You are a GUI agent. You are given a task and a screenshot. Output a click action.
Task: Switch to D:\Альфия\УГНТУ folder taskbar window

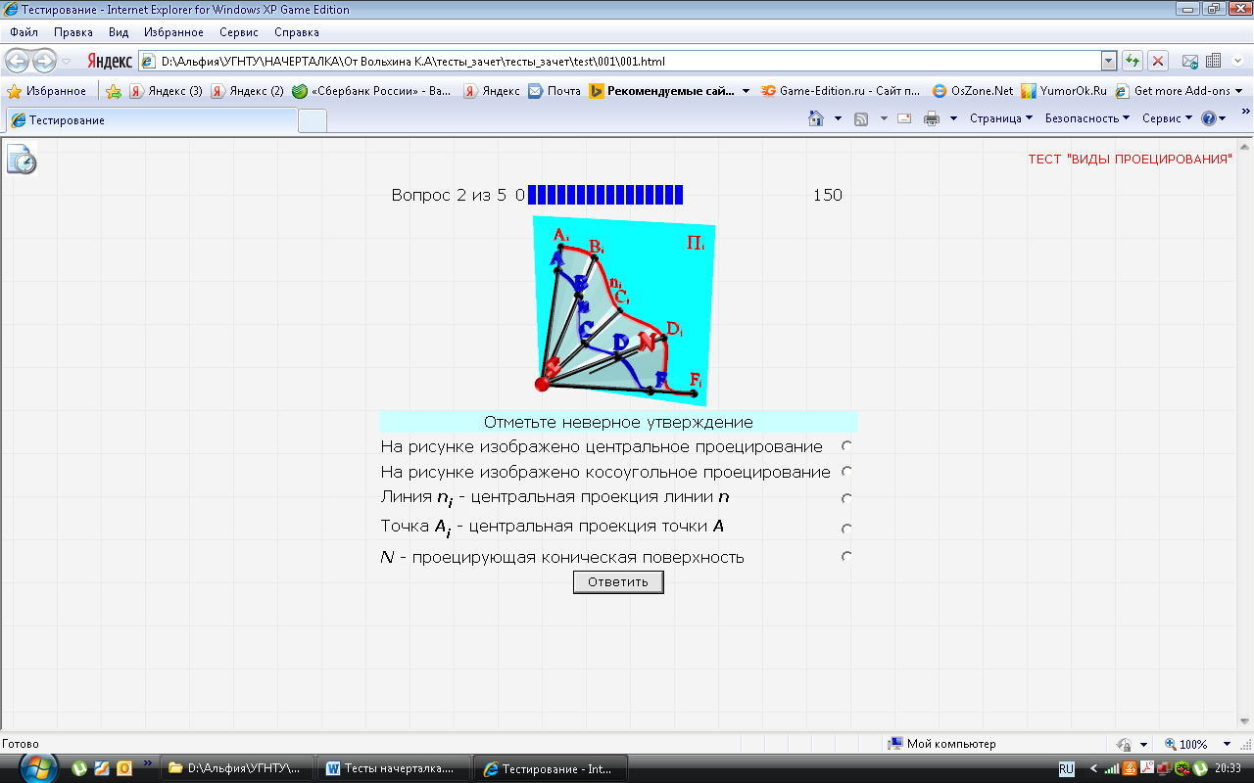pyautogui.click(x=236, y=768)
